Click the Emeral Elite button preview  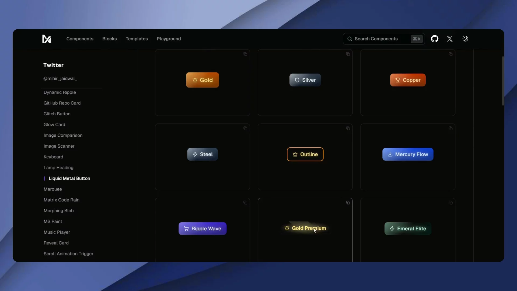pyautogui.click(x=407, y=228)
